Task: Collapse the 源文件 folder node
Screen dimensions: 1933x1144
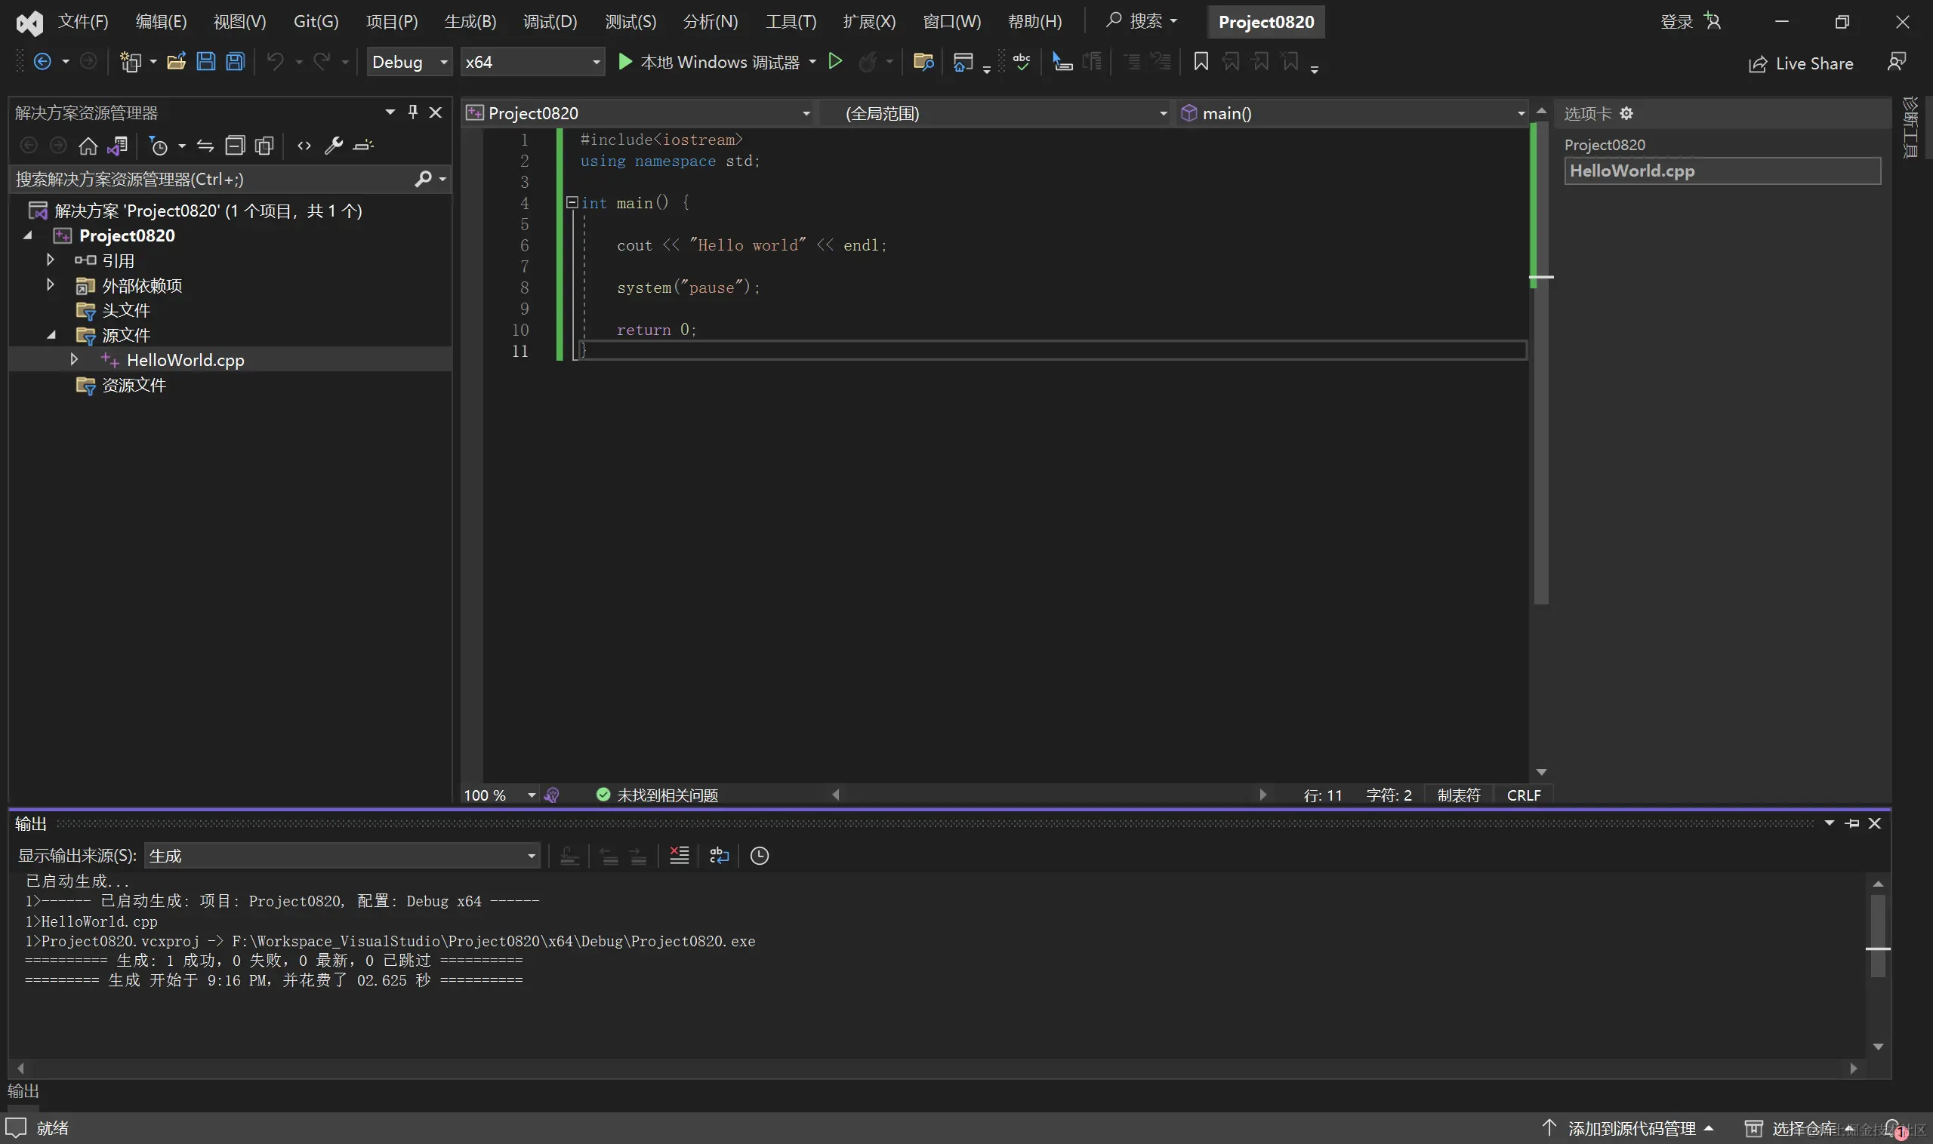Action: click(x=51, y=334)
